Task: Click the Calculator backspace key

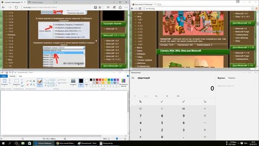Action: (183, 109)
